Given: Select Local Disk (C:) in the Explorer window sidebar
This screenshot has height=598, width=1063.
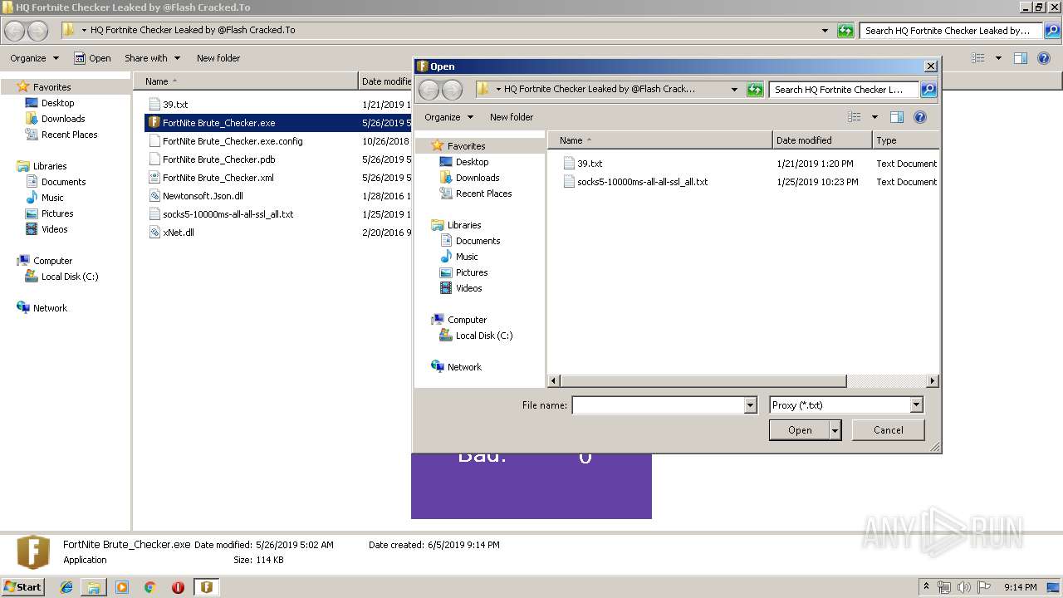Looking at the screenshot, I should point(61,277).
